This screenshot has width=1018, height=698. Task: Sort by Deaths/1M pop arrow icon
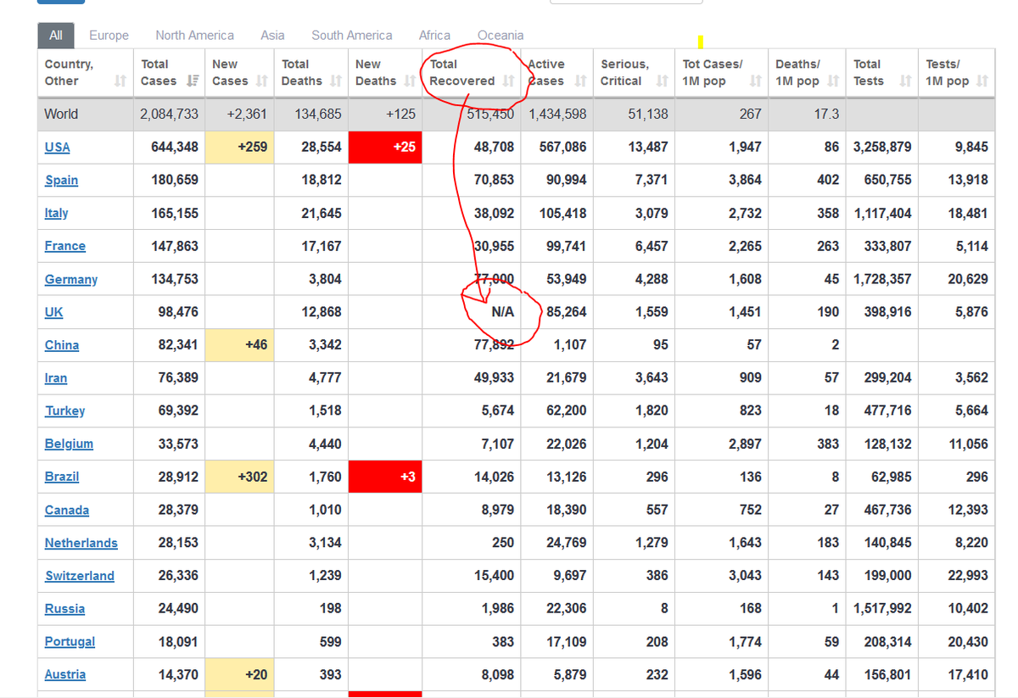point(833,81)
